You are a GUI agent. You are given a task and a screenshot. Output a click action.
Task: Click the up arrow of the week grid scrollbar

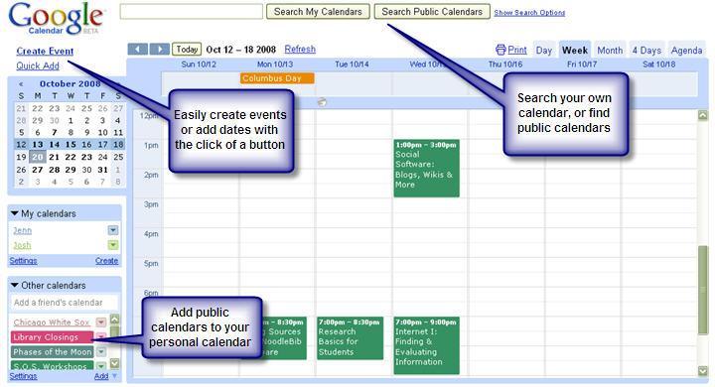[703, 115]
